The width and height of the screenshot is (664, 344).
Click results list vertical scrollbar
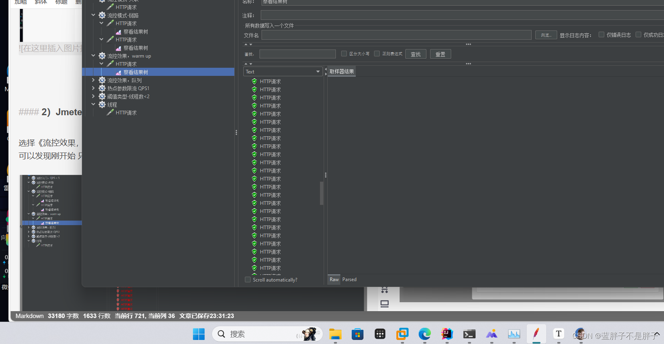tap(322, 193)
